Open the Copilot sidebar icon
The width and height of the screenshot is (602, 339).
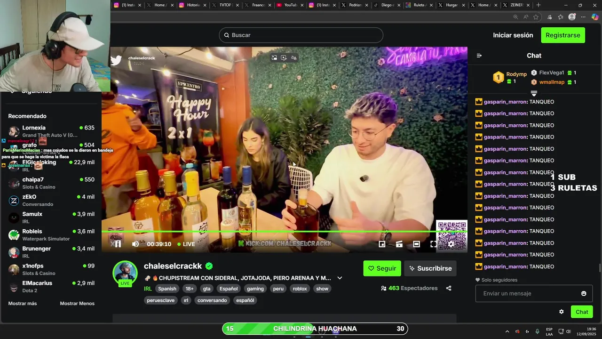click(595, 17)
